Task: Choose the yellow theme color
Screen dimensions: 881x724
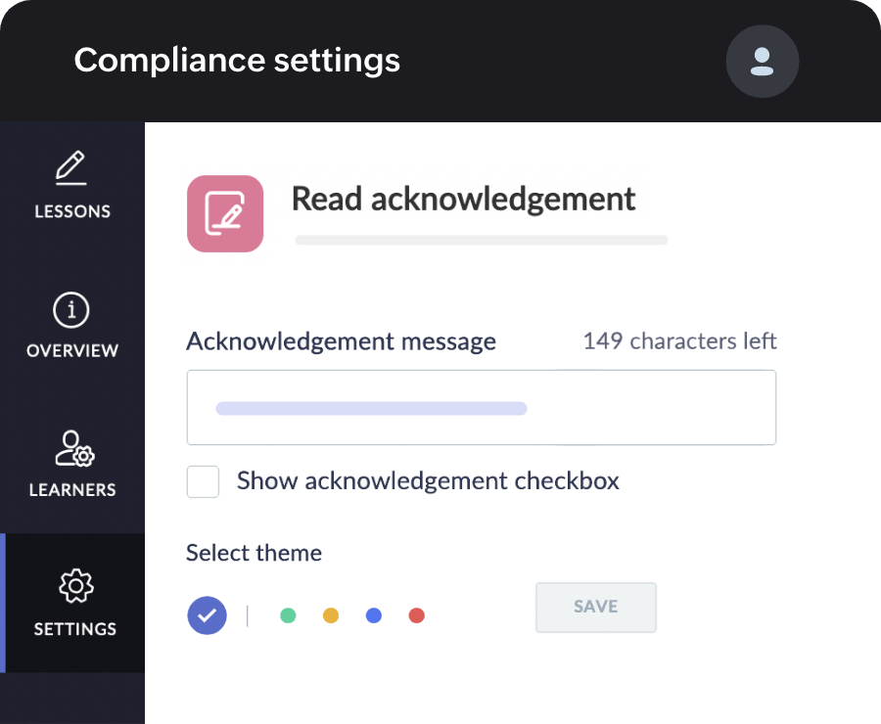Action: 331,615
